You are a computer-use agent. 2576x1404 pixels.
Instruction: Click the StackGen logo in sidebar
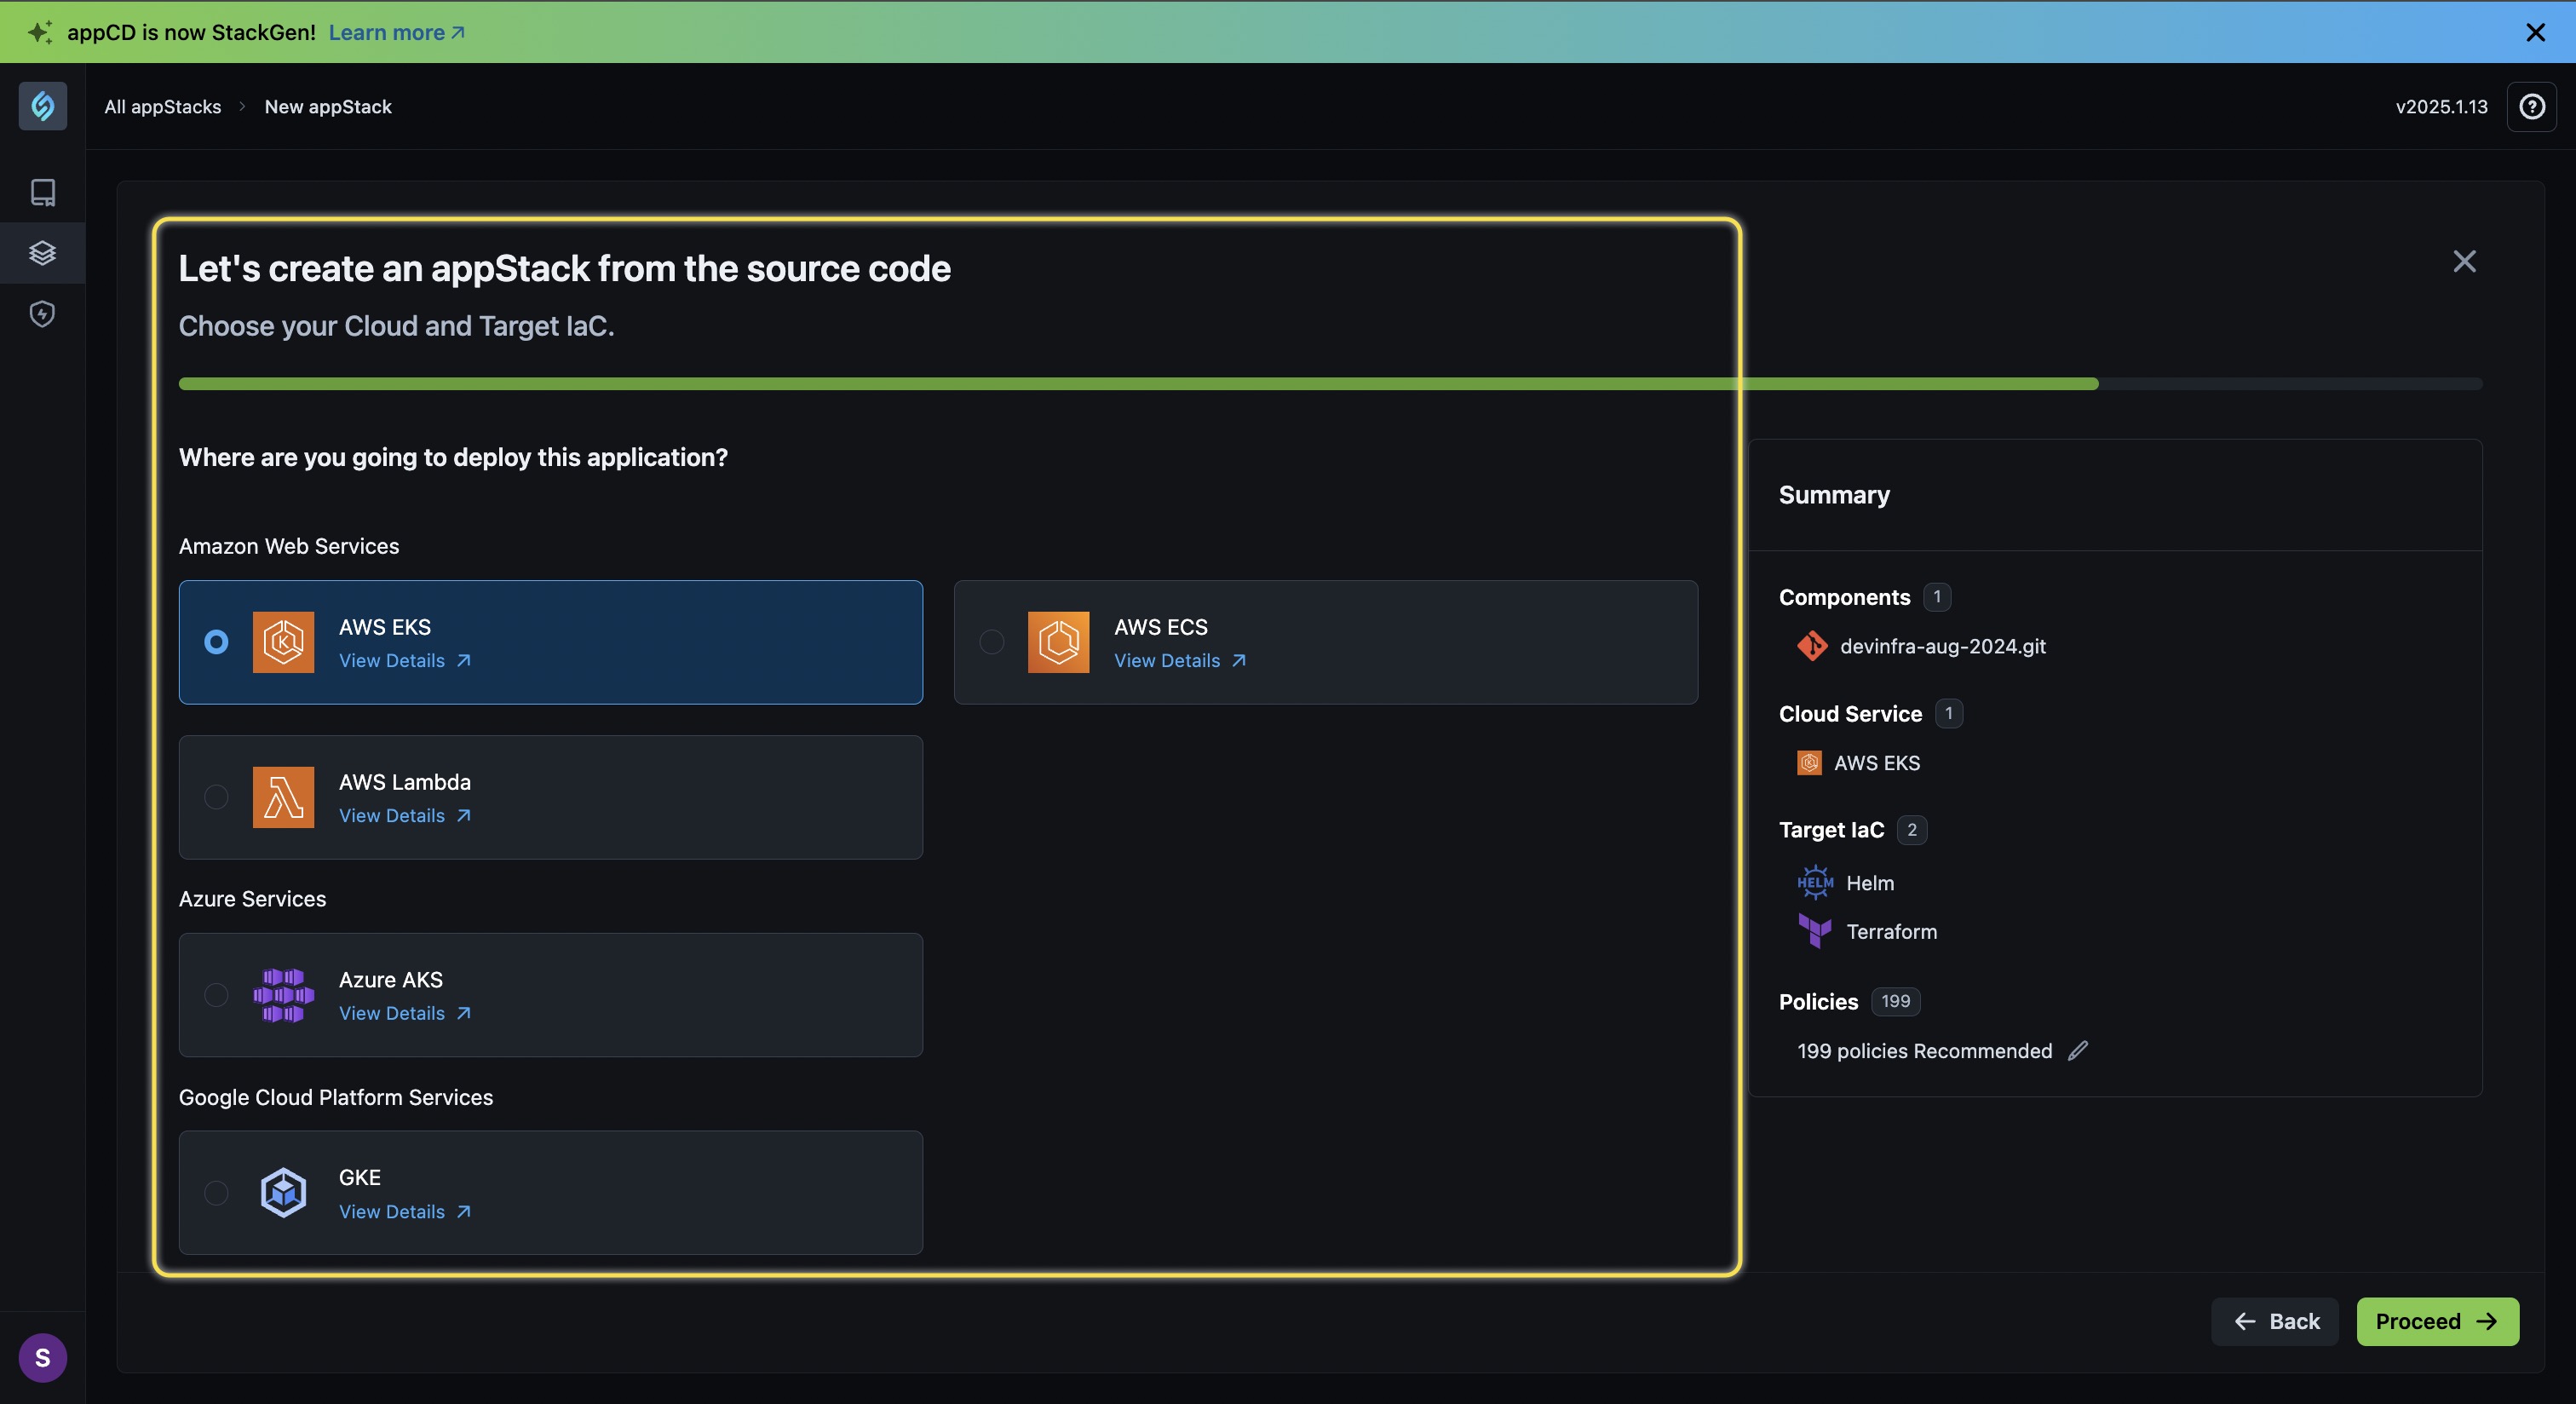pyautogui.click(x=42, y=106)
